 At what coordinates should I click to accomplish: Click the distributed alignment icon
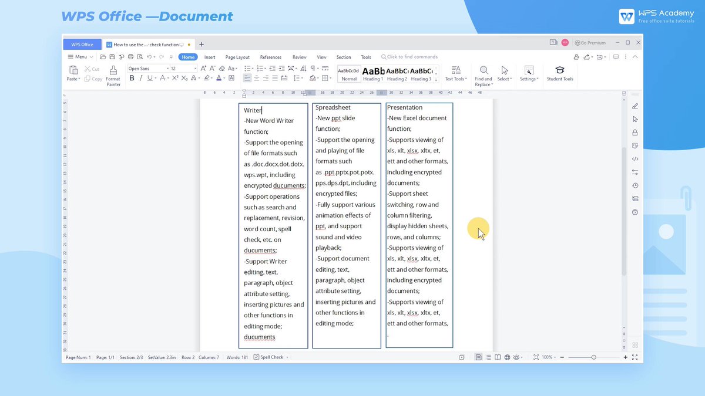pos(284,78)
